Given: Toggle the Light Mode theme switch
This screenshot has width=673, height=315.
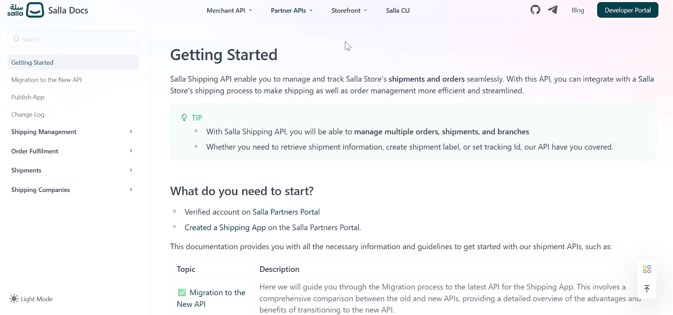Looking at the screenshot, I should pos(32,299).
